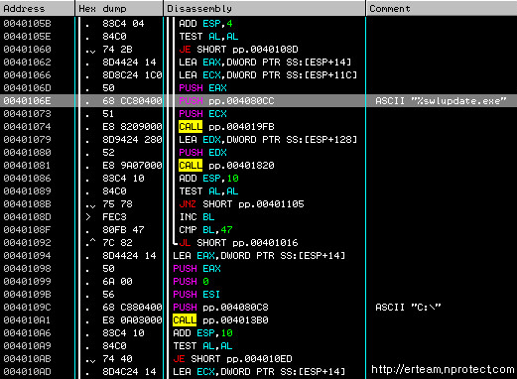Viewport: 517px width, 379px height.
Task: Select TEST AL,AL at 004010A9
Action: click(202, 346)
